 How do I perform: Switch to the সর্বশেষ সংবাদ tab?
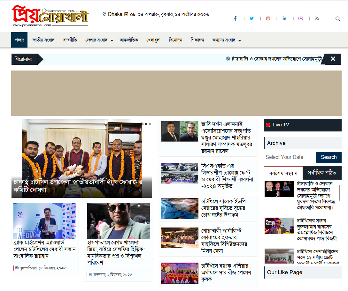point(283,173)
